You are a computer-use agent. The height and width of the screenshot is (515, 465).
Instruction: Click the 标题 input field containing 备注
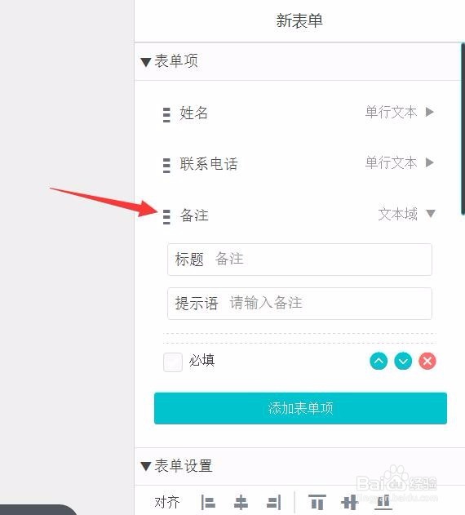pyautogui.click(x=299, y=260)
